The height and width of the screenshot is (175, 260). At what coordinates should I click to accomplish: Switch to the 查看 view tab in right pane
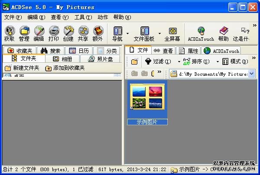pyautogui.click(x=163, y=51)
